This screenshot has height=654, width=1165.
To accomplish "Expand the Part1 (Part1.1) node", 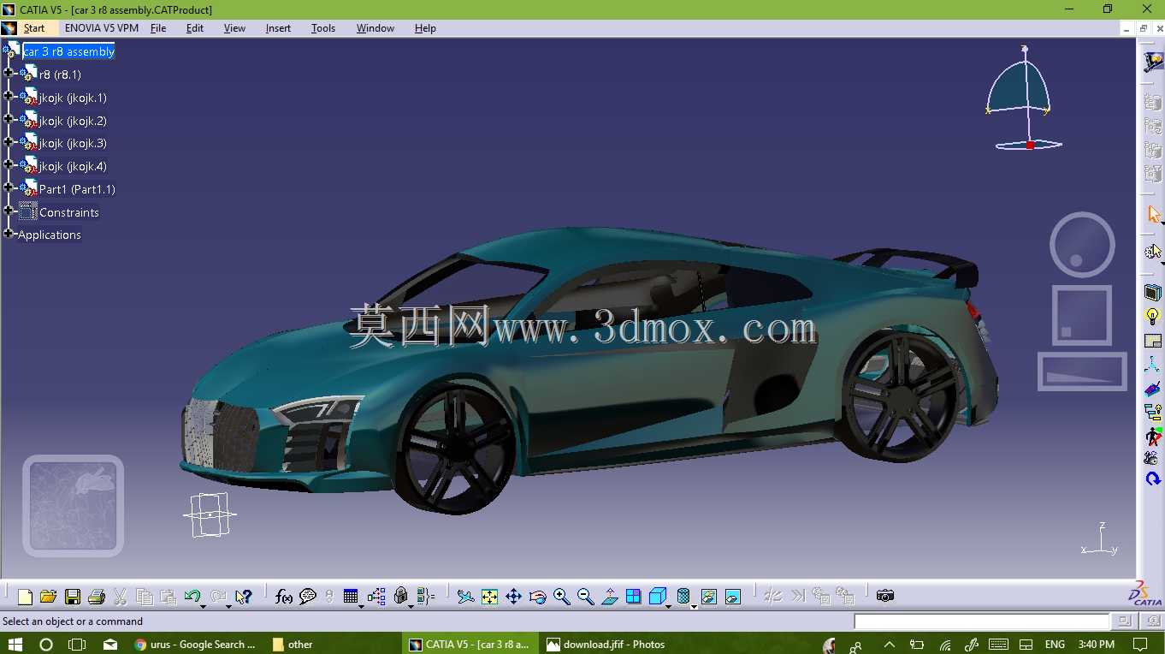I will (x=9, y=188).
